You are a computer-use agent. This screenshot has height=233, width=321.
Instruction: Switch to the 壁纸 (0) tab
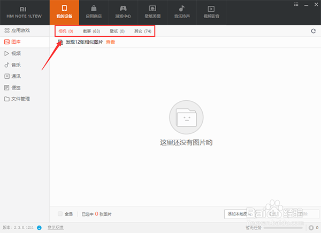117,31
